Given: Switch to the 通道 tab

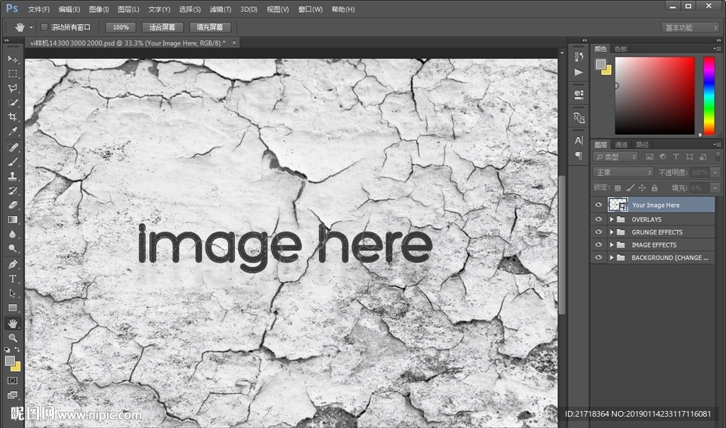Looking at the screenshot, I should [x=621, y=145].
